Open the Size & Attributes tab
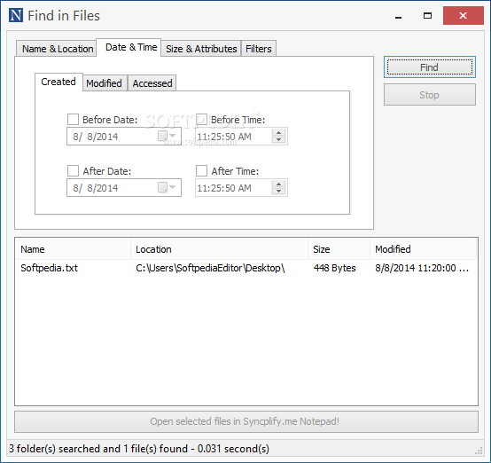The width and height of the screenshot is (491, 463). (201, 49)
